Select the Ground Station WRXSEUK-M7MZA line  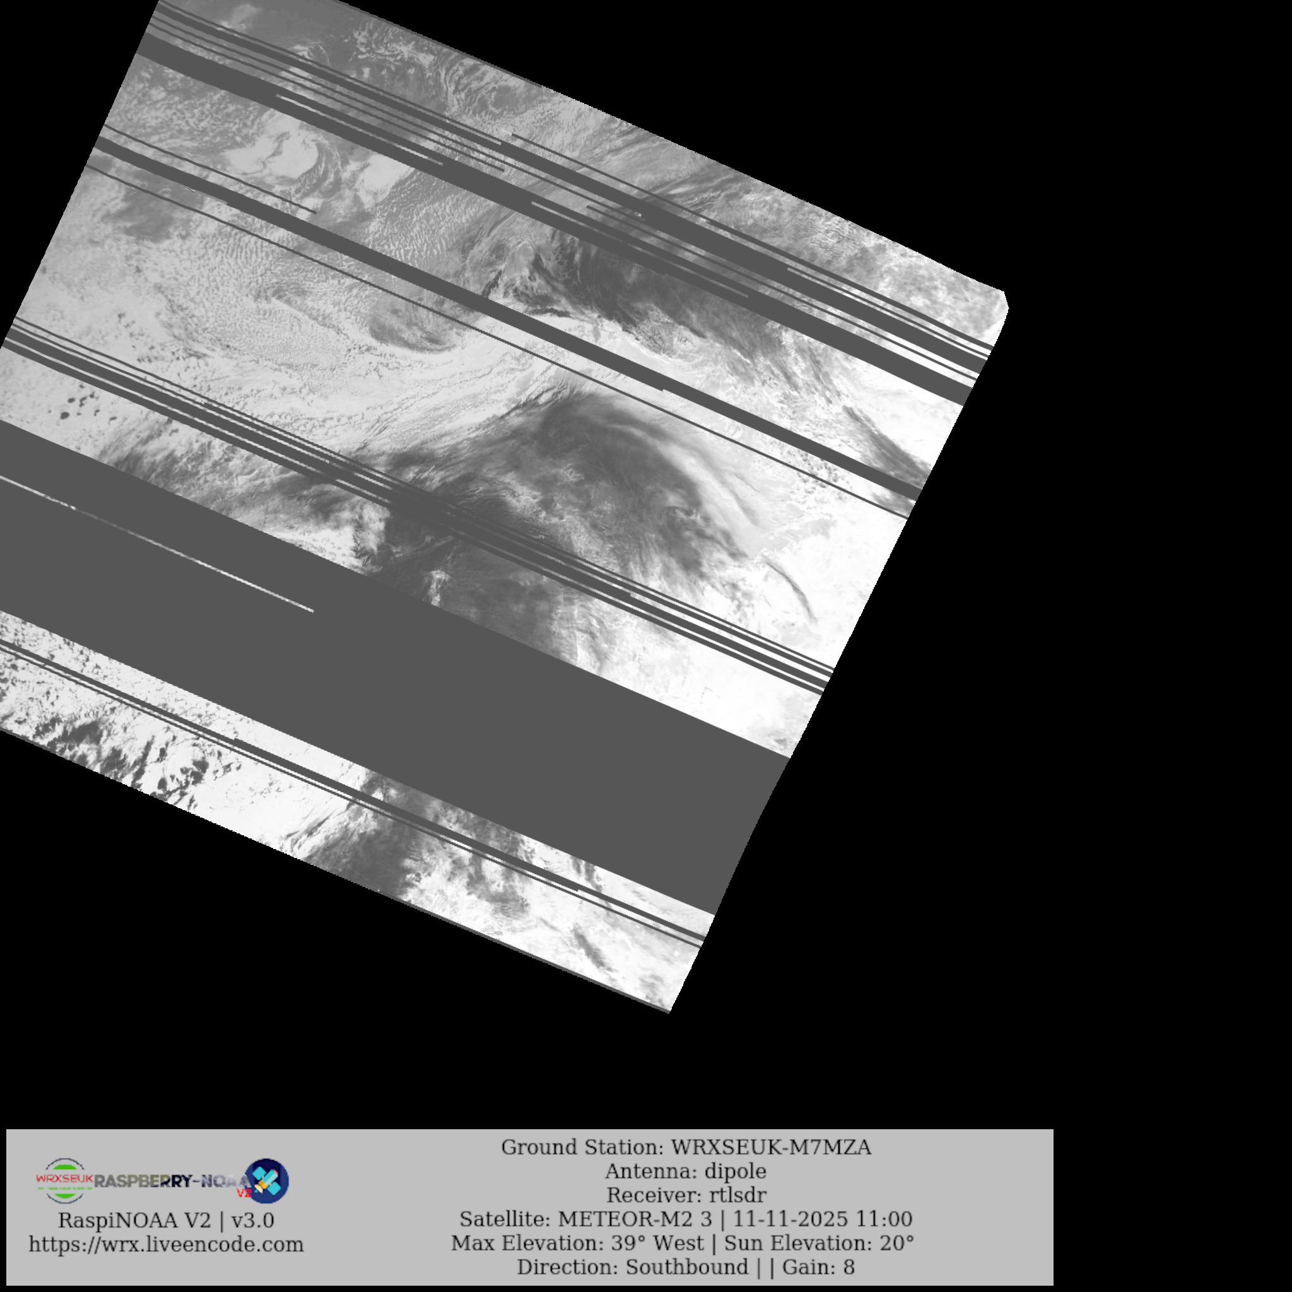click(x=686, y=1148)
